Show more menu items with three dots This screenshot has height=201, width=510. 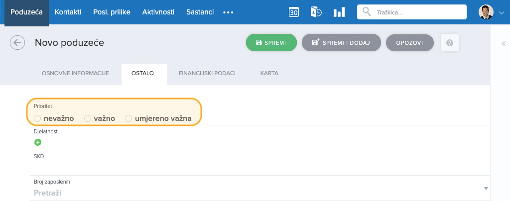point(228,12)
